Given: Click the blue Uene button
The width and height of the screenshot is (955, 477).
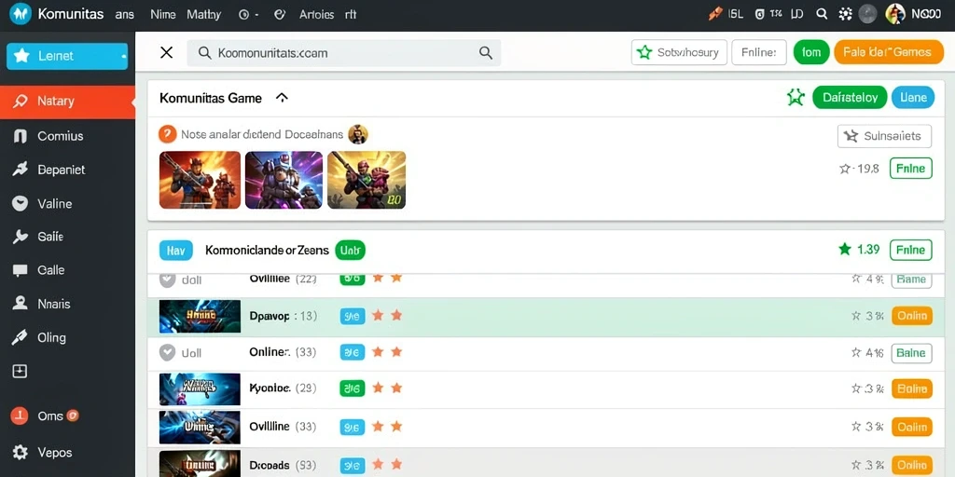Looking at the screenshot, I should click(x=913, y=97).
